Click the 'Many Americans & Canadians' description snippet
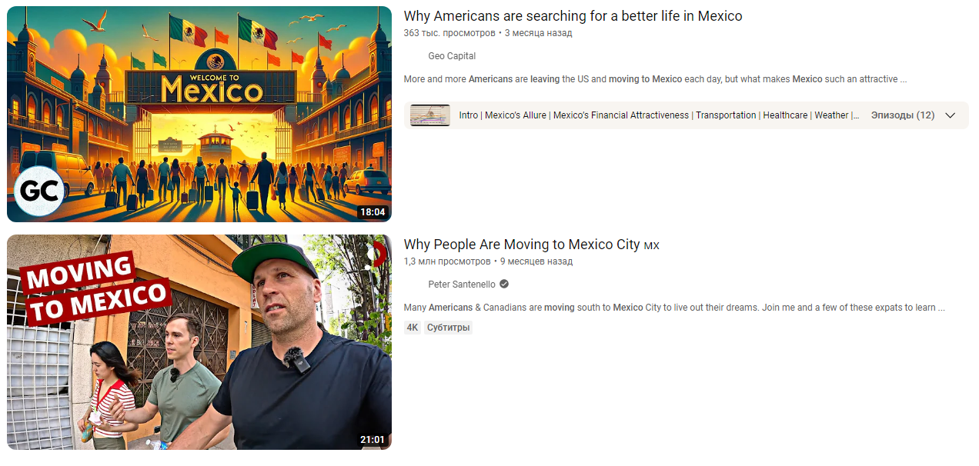The width and height of the screenshot is (979, 466). 674,308
